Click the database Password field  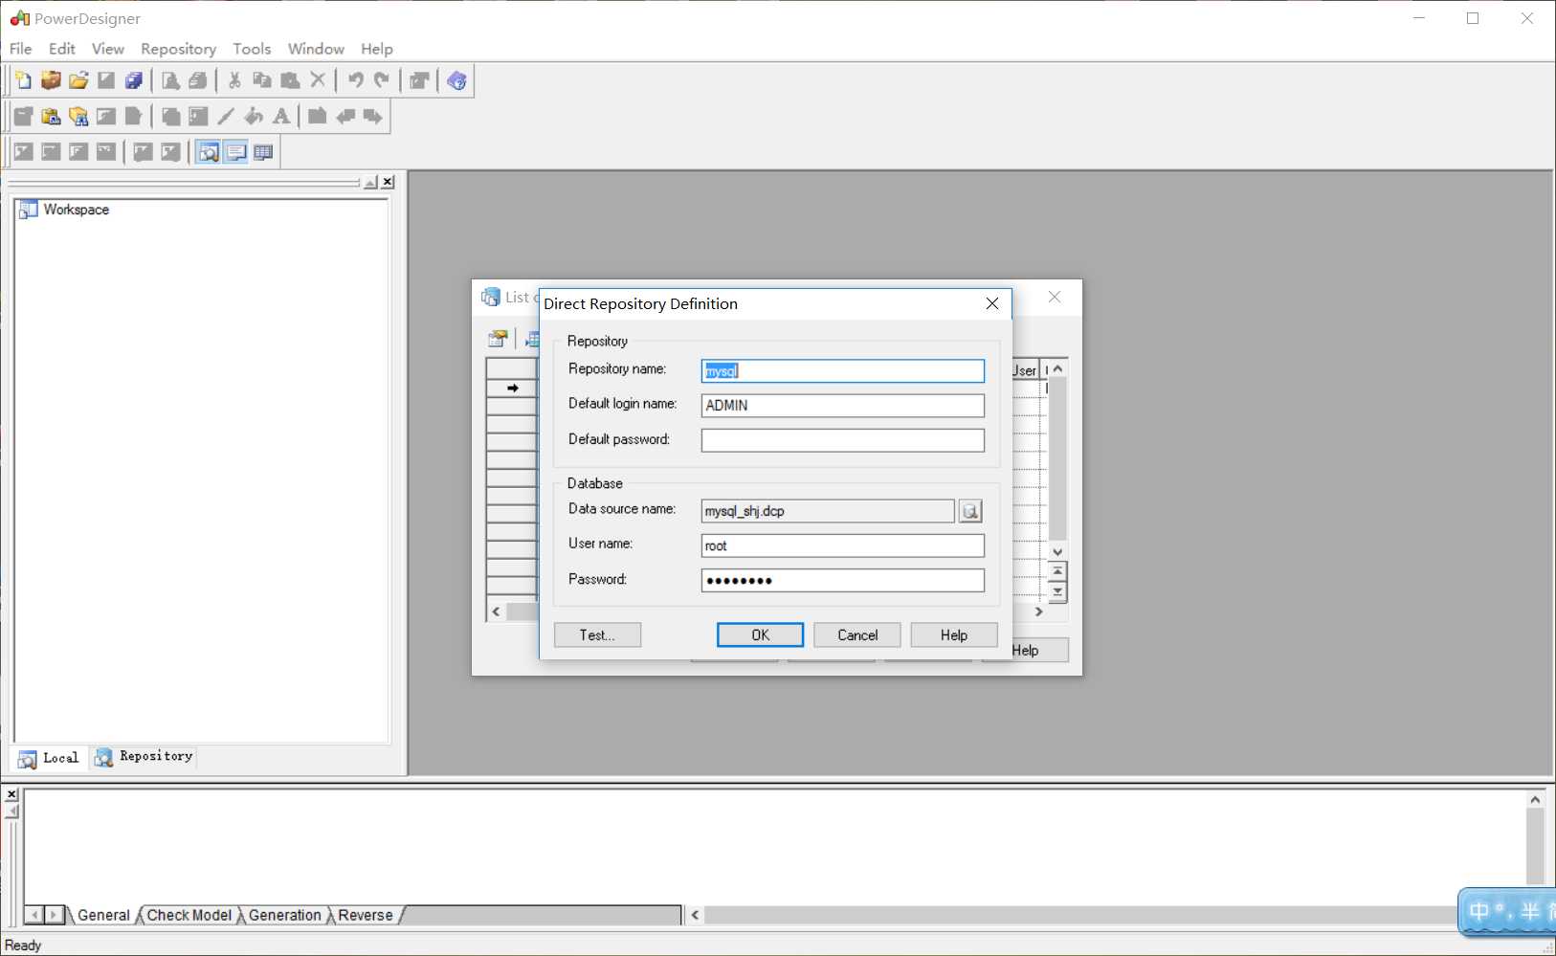[x=843, y=580]
